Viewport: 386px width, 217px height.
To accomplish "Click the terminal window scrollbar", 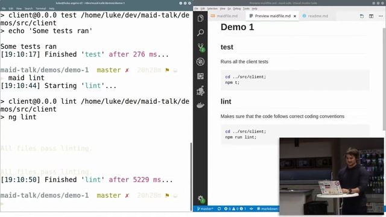I will (191, 177).
